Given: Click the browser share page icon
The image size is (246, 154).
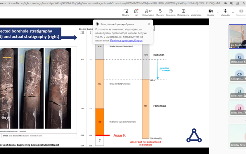Looking at the screenshot, I should [x=237, y=3].
